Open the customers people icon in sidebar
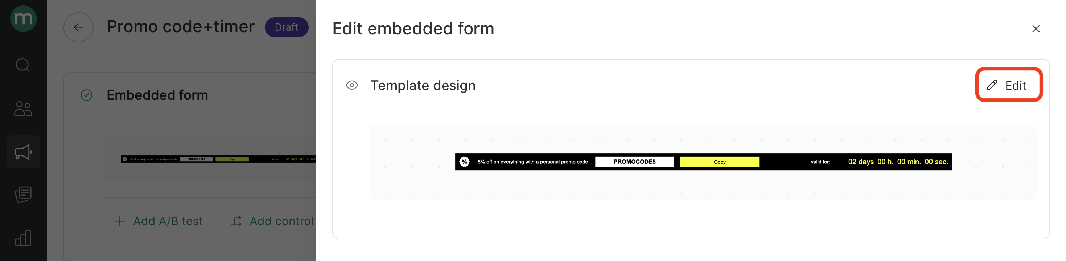 23,109
